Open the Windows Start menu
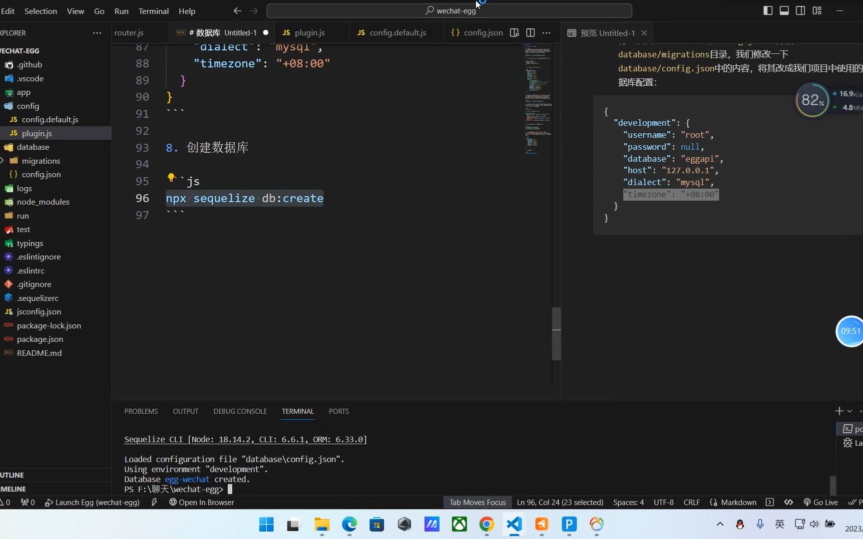Screen dimensions: 863x539 click(266, 524)
